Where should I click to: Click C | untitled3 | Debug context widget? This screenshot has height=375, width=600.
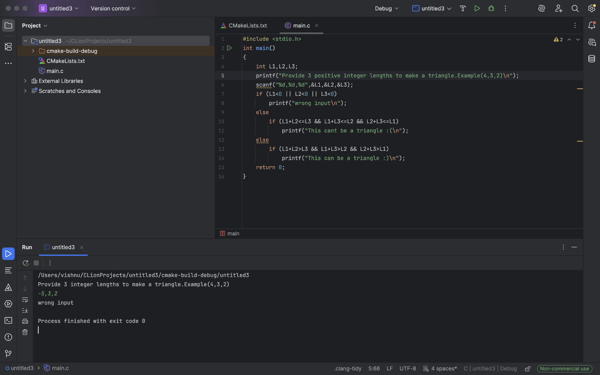pyautogui.click(x=490, y=368)
